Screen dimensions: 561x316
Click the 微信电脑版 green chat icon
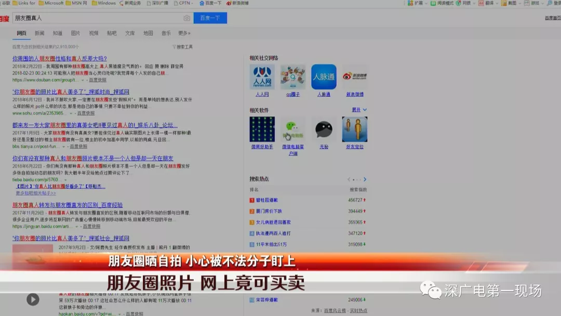tap(293, 129)
